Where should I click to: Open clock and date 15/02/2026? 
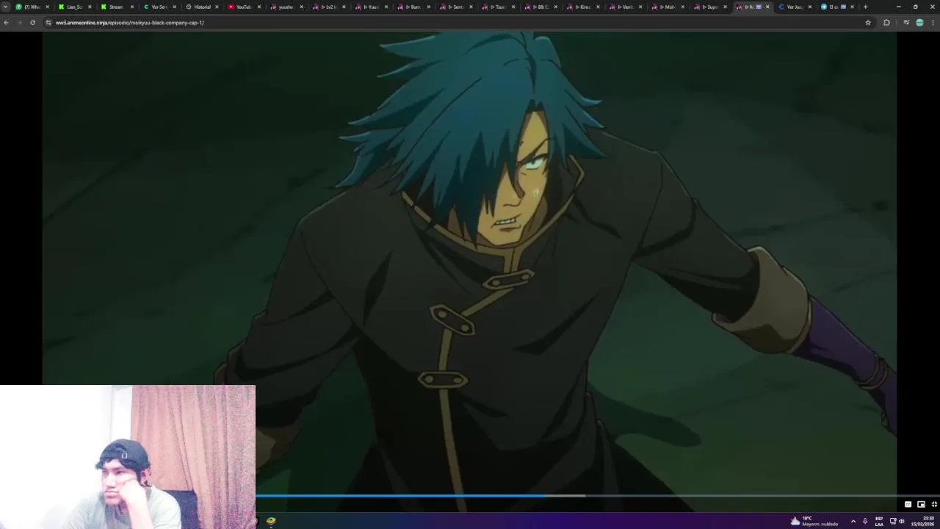pyautogui.click(x=922, y=521)
